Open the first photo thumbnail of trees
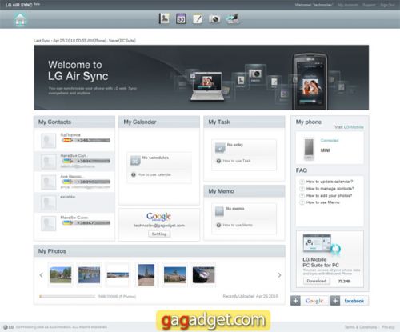 [61, 275]
